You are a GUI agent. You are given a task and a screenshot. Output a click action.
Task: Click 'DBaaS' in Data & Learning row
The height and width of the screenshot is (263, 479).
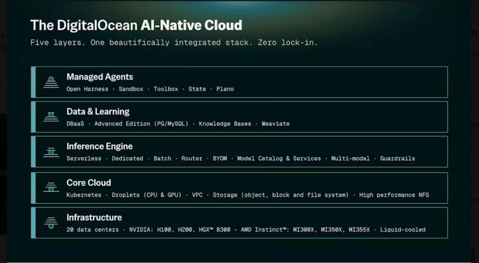75,124
